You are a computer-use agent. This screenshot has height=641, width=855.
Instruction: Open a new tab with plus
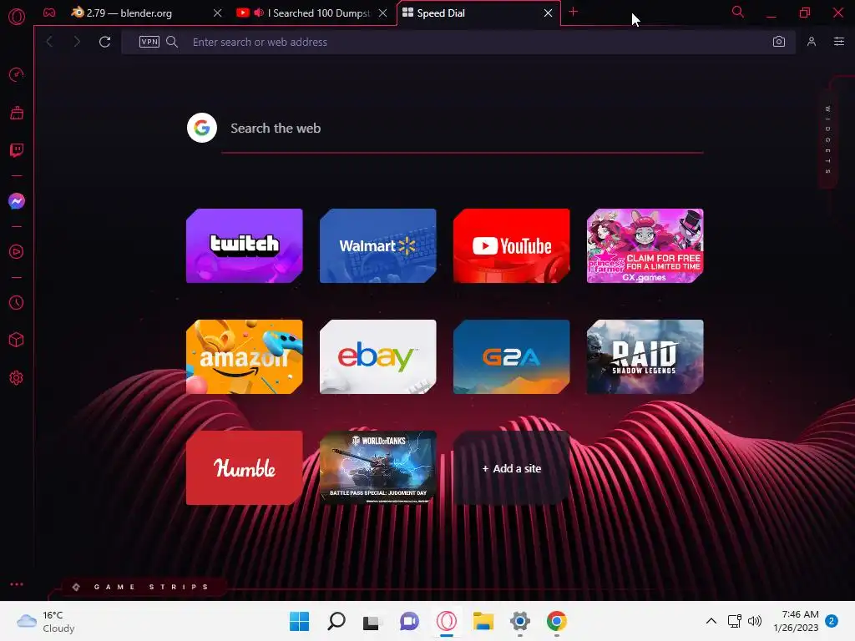point(573,12)
